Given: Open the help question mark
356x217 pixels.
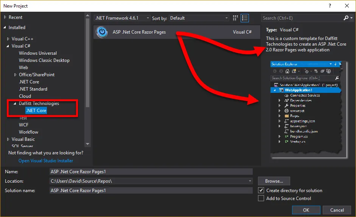Looking at the screenshot, I should pyautogui.click(x=330, y=6).
